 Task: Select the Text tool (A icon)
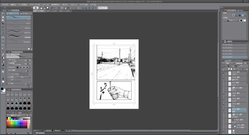pos(3,79)
